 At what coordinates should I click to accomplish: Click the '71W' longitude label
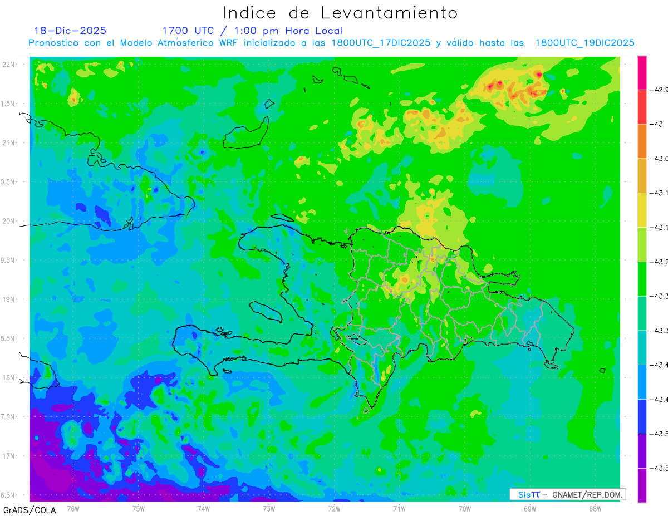(x=399, y=509)
